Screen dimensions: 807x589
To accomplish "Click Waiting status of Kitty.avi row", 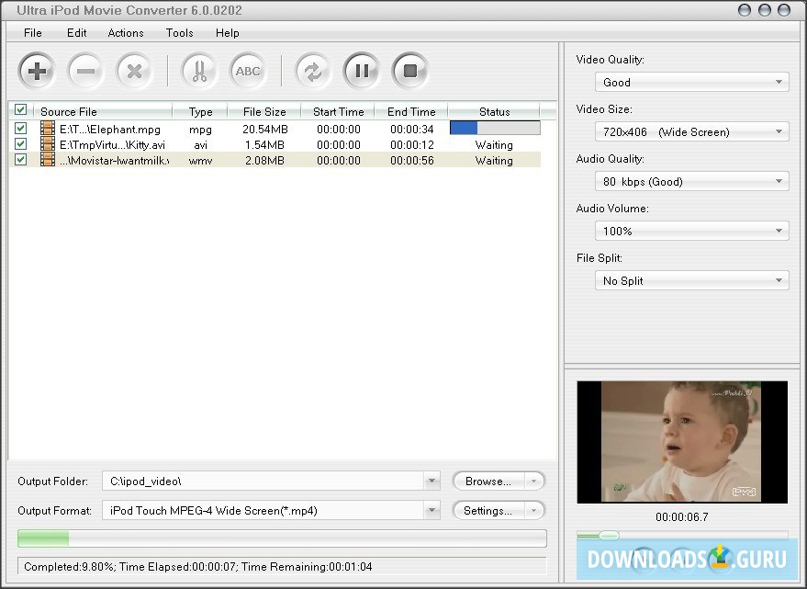I will 494,145.
